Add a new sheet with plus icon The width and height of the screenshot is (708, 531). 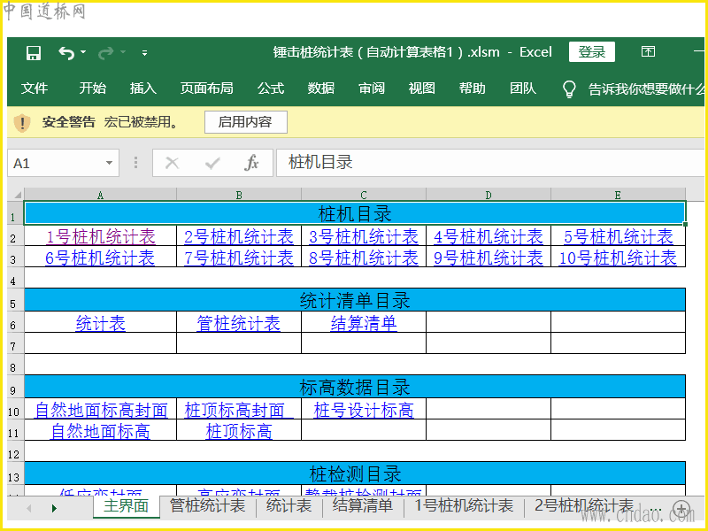681,508
